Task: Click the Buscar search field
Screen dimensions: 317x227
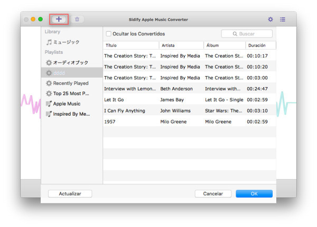Action: point(247,34)
